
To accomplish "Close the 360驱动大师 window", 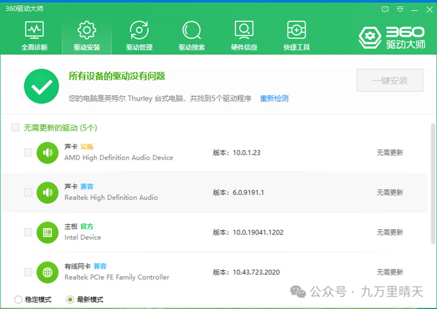I will [x=429, y=10].
